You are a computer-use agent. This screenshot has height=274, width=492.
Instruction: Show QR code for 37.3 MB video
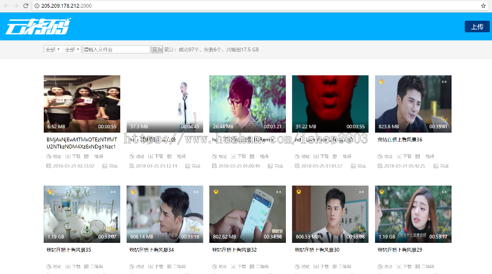(x=177, y=156)
